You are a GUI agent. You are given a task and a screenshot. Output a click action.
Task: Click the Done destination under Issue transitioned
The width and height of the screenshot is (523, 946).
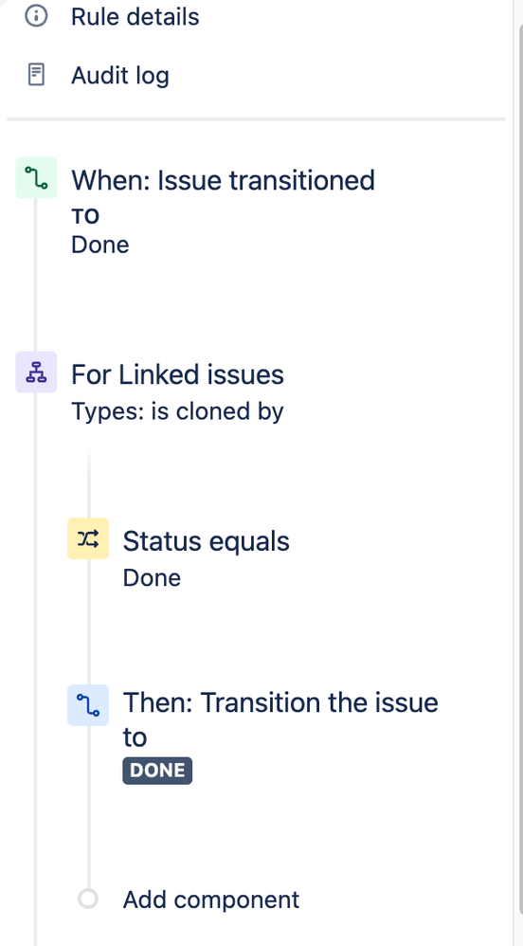coord(100,245)
